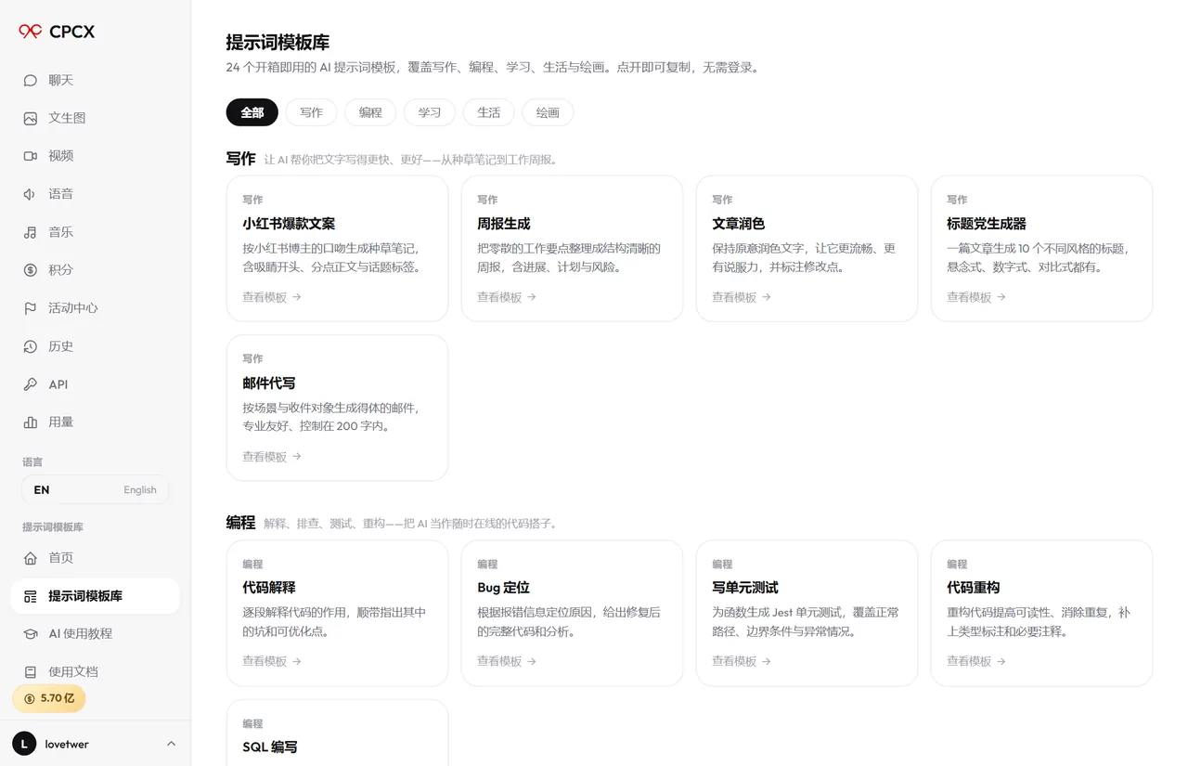Click the 提示词模板库 list icon in sidebar
This screenshot has height=766, width=1188.
31,596
